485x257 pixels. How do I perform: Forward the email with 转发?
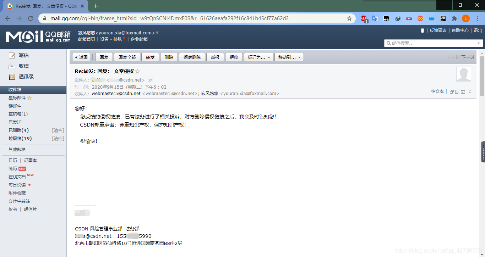(150, 57)
